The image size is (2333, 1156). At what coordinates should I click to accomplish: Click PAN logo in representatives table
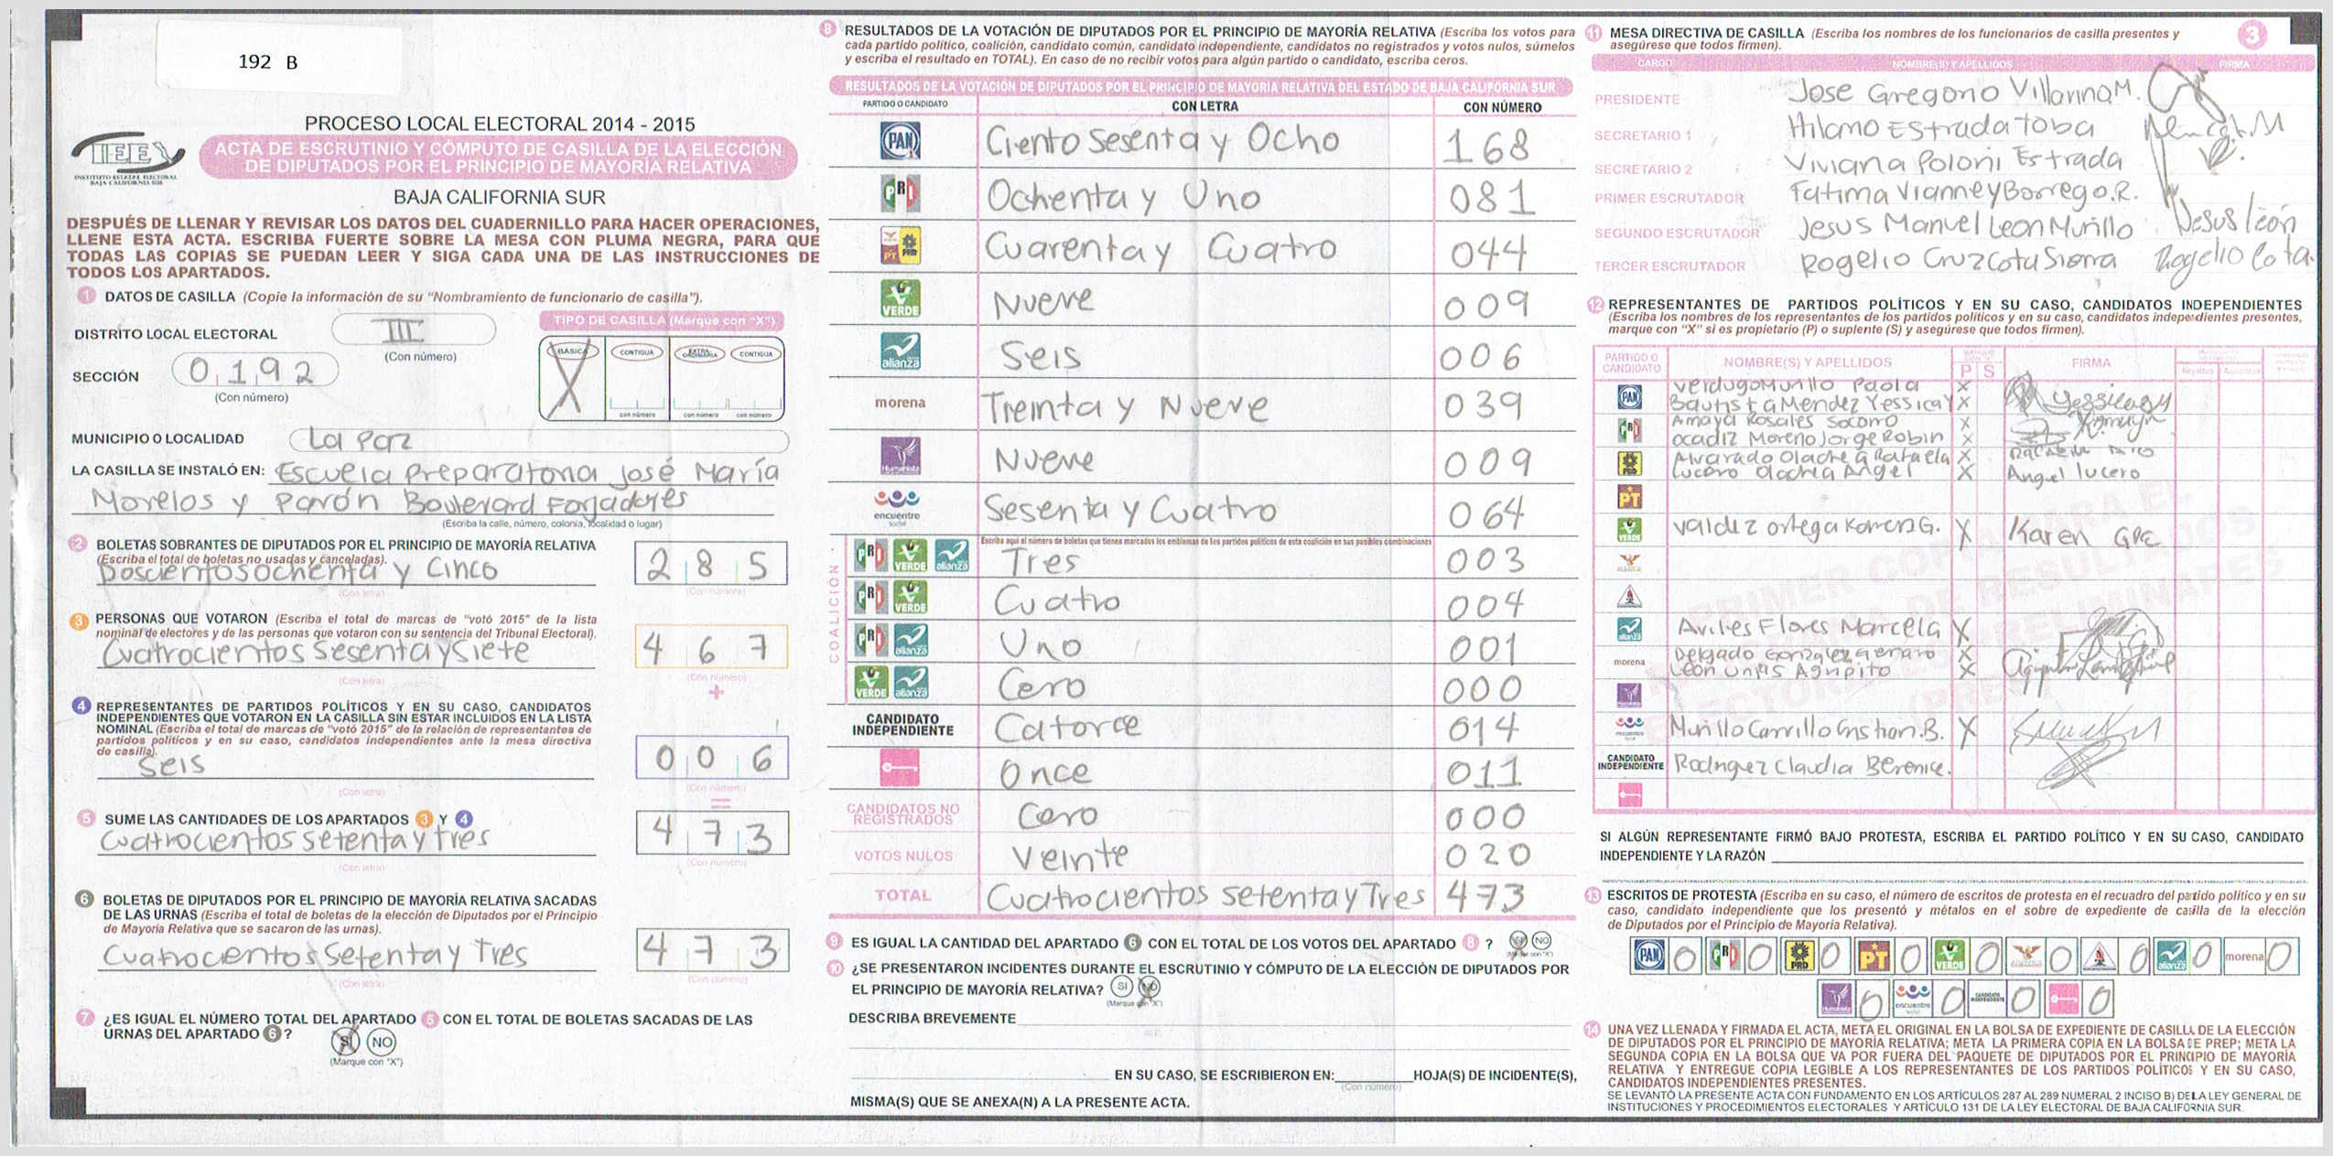coord(1629,396)
